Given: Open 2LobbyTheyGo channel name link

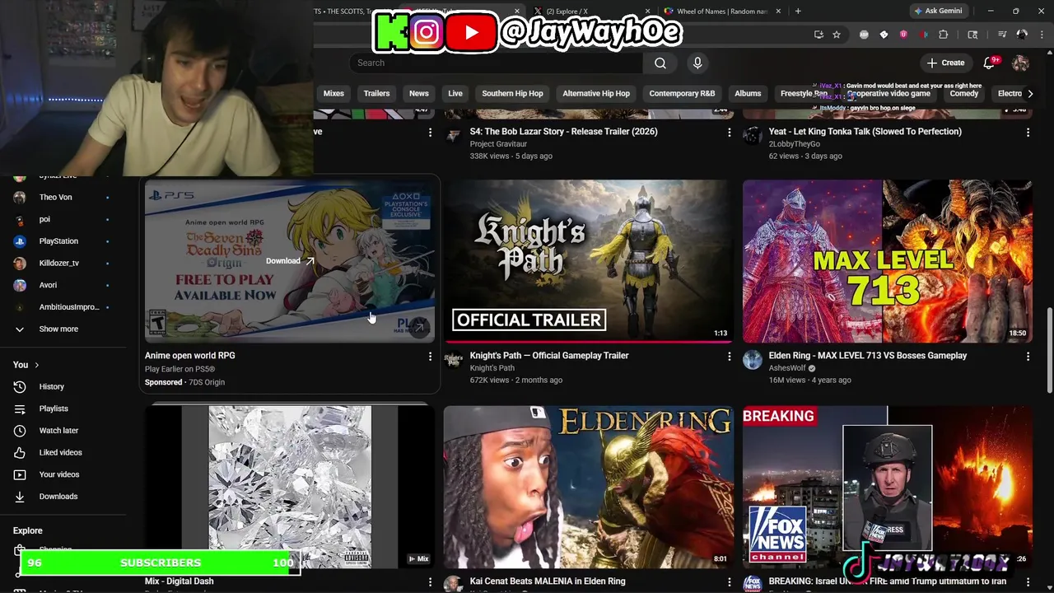Looking at the screenshot, I should click(795, 144).
